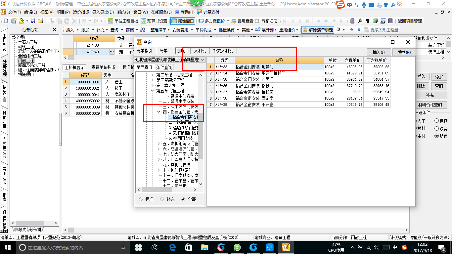Viewport: 452px width, 254px height.
Task: Open 费用查看 cost view
Action: pyautogui.click(x=243, y=21)
